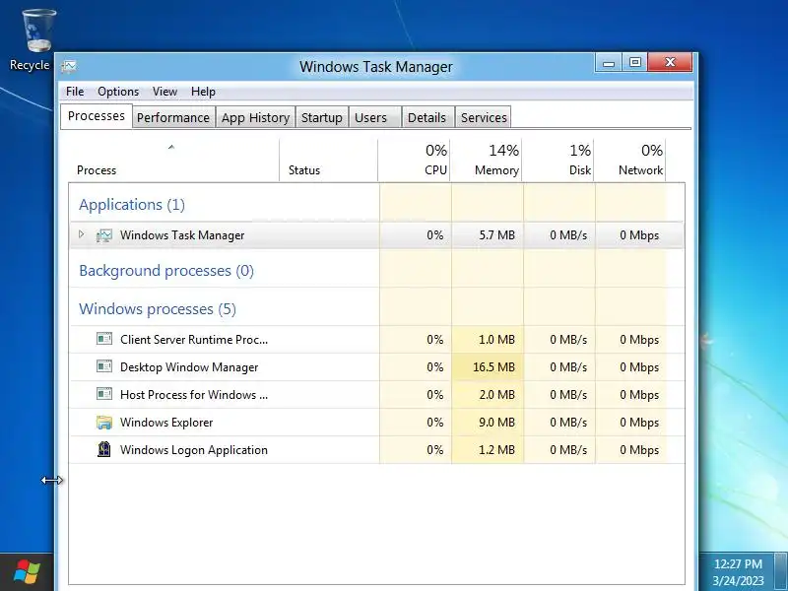Select the Windows Explorer process row
This screenshot has height=591, width=788.
(376, 423)
